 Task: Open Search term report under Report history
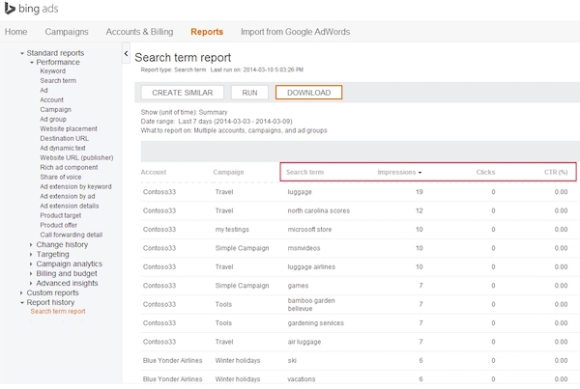(x=57, y=311)
